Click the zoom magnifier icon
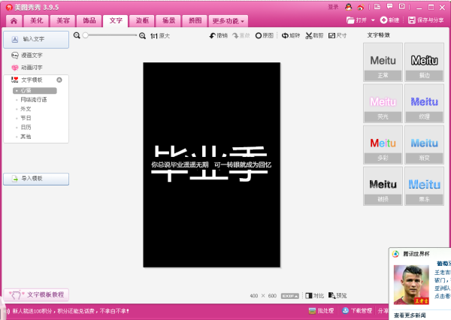This screenshot has width=451, height=320. pyautogui.click(x=77, y=35)
